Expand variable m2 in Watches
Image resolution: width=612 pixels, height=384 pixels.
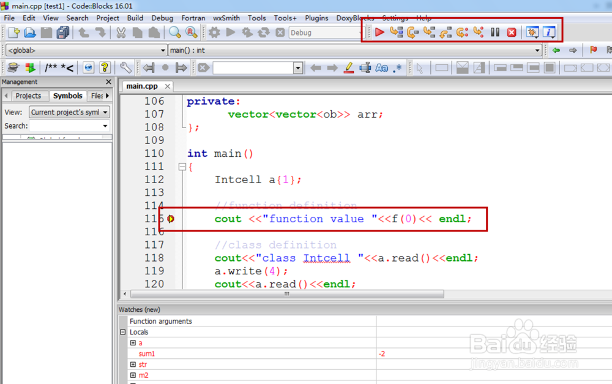(x=133, y=375)
